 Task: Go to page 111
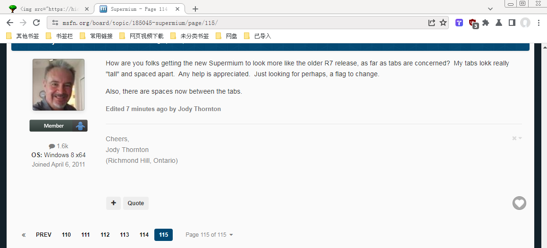[85, 235]
